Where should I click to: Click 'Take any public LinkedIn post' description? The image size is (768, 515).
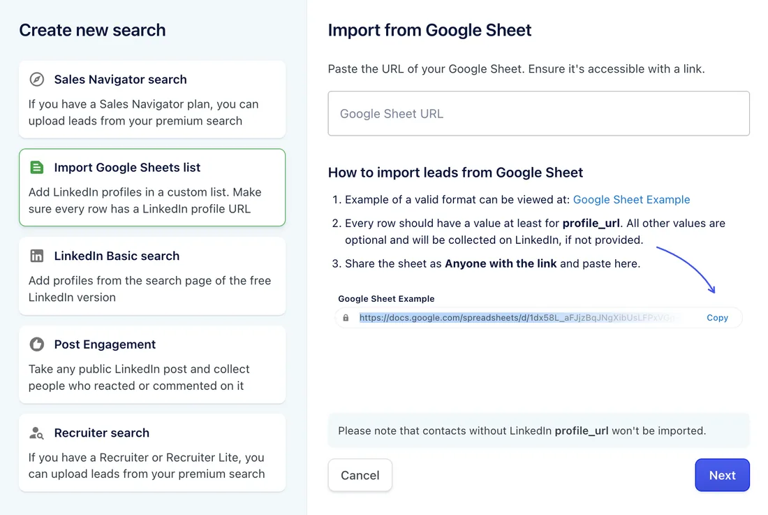(x=139, y=377)
